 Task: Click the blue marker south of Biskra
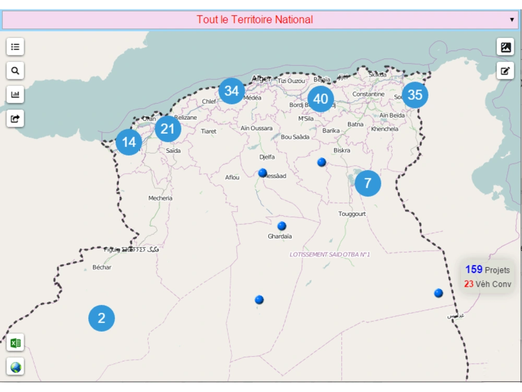[x=322, y=162]
